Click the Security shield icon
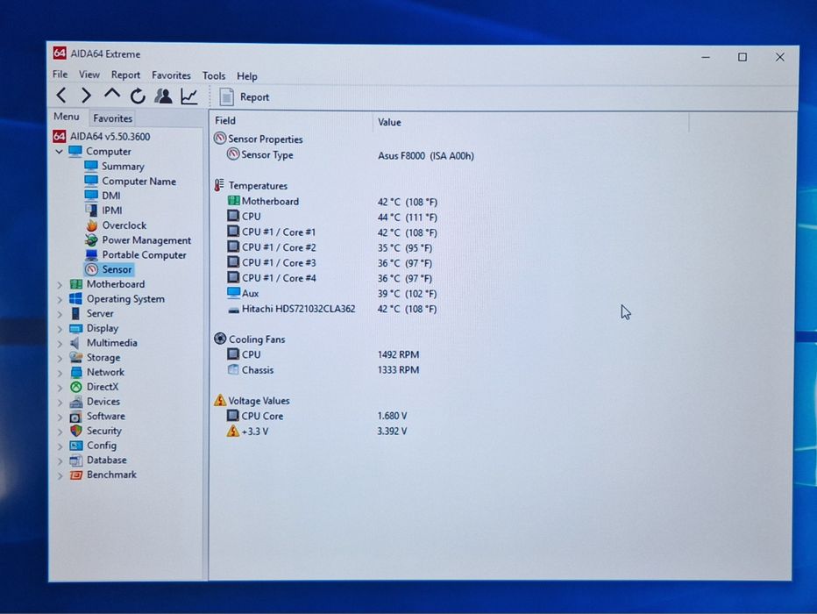This screenshot has width=817, height=614. pyautogui.click(x=76, y=431)
